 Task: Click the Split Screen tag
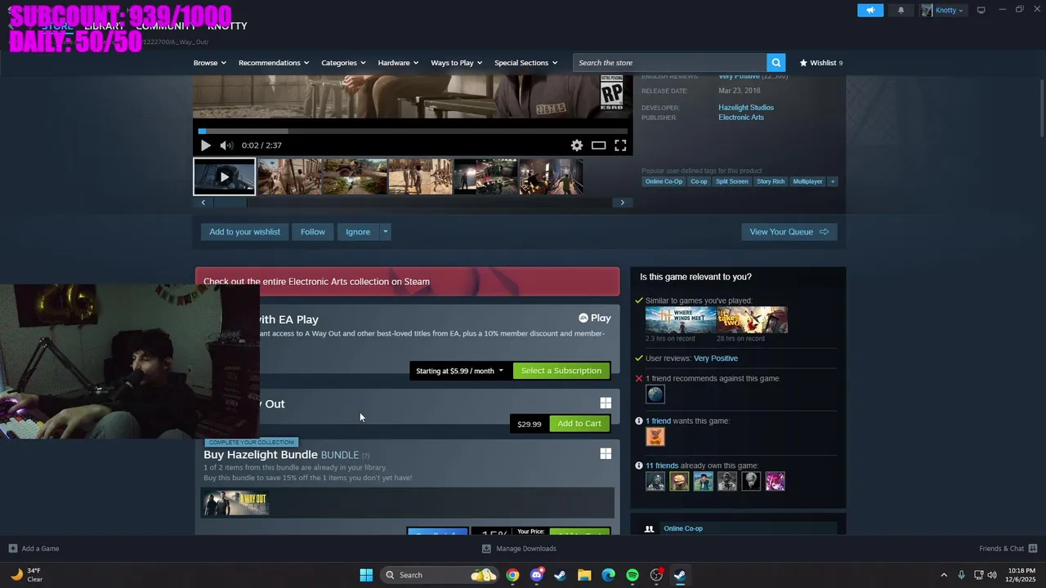tap(731, 181)
